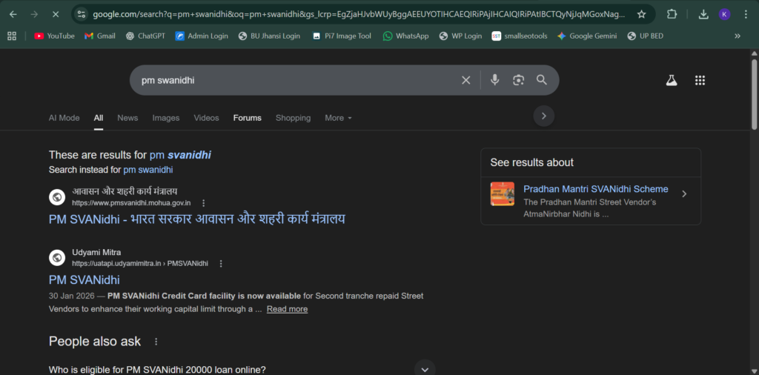The height and width of the screenshot is (375, 759).
Task: Bookmark this page with star icon
Action: [x=641, y=14]
